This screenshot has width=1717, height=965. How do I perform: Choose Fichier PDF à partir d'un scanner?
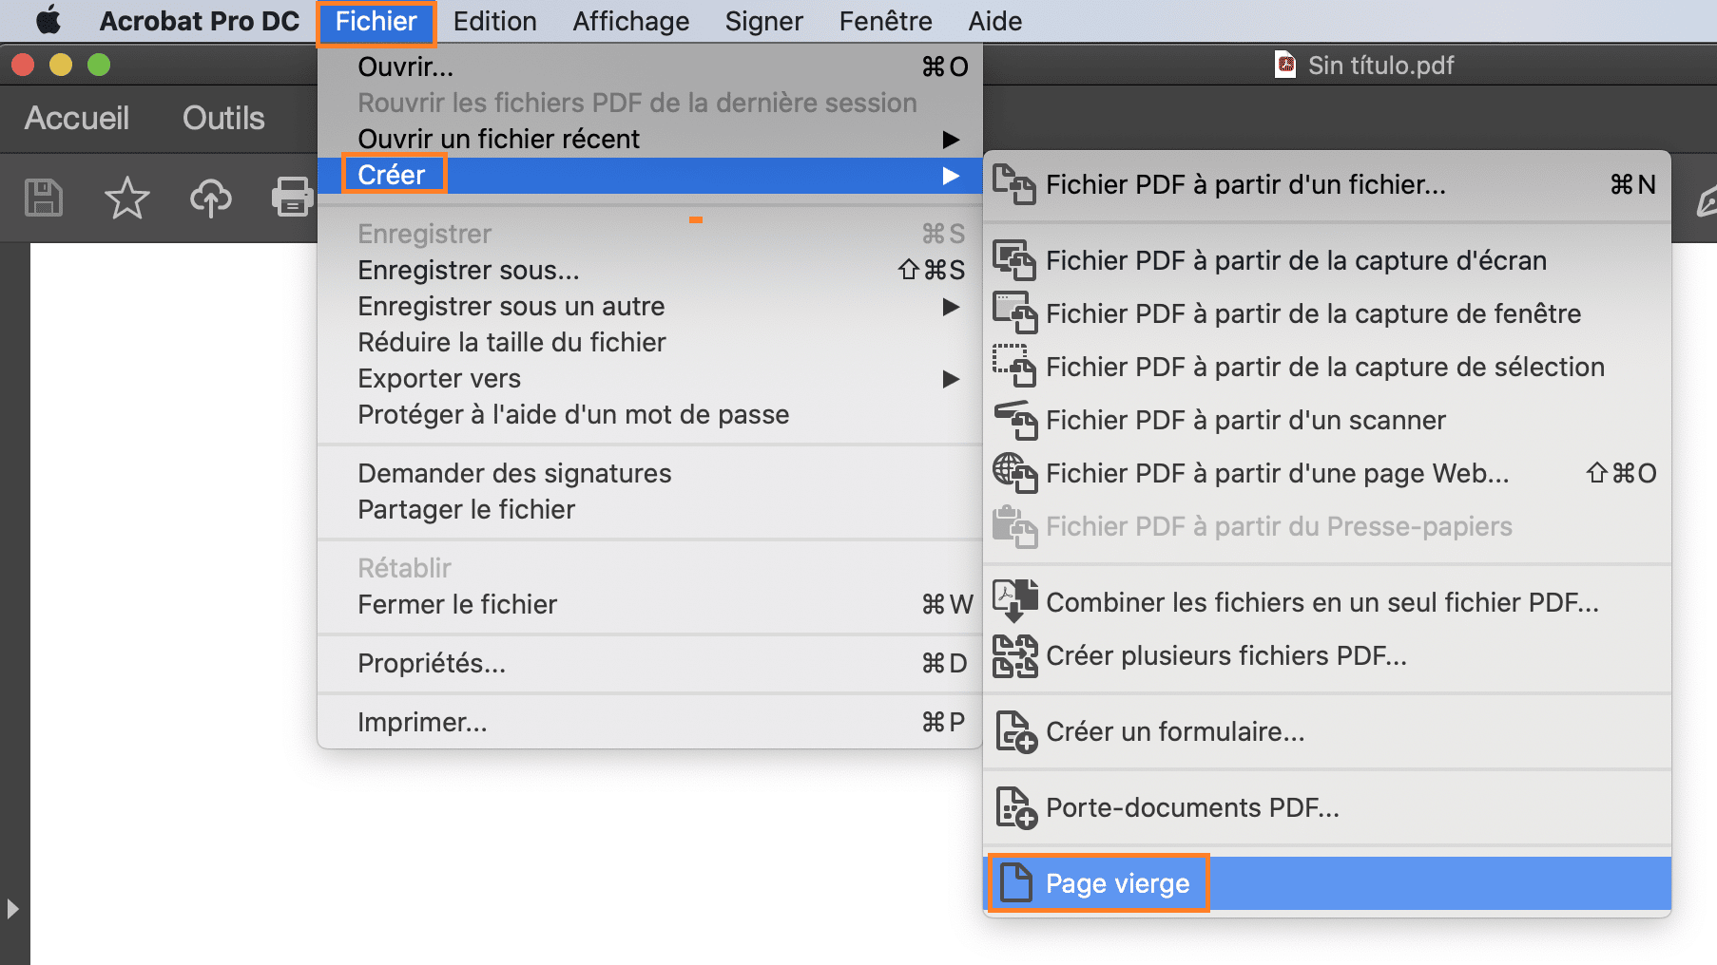coord(1245,420)
